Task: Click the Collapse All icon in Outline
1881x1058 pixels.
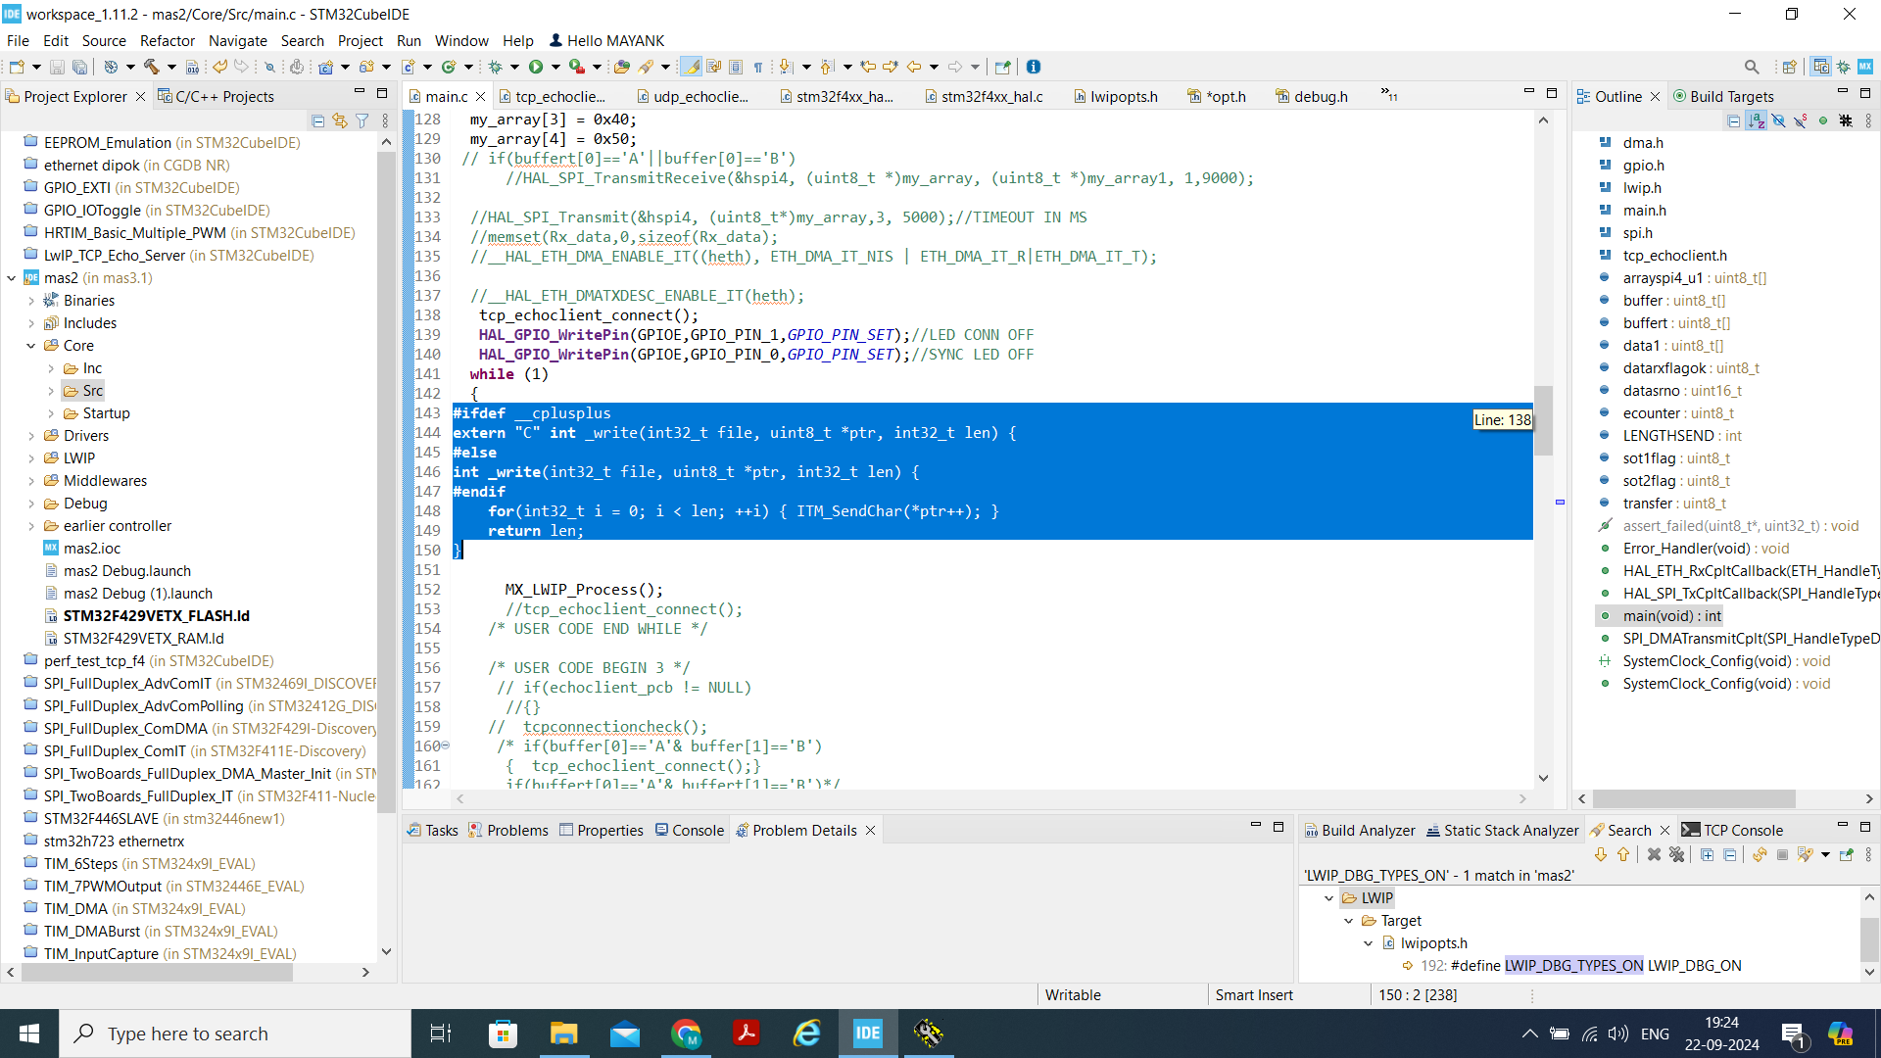Action: click(x=1733, y=120)
